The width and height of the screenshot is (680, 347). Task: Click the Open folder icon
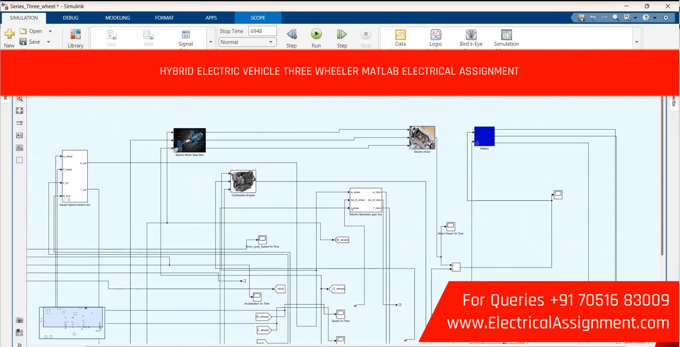click(23, 31)
